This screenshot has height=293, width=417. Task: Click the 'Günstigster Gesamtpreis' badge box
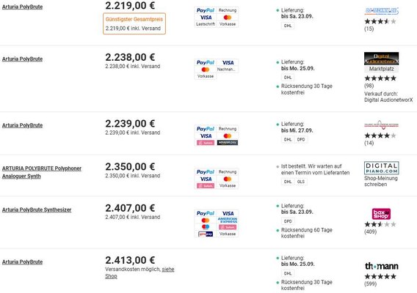click(134, 23)
